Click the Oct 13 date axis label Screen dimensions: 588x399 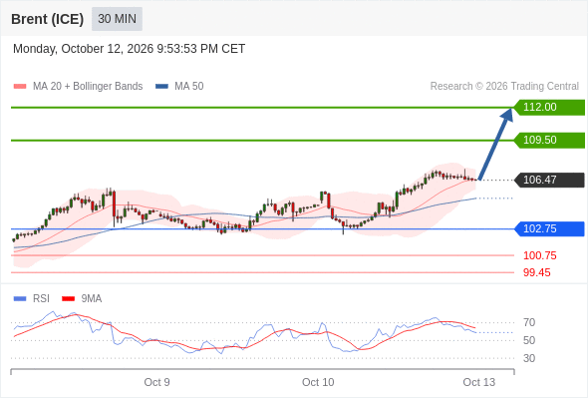(x=479, y=382)
